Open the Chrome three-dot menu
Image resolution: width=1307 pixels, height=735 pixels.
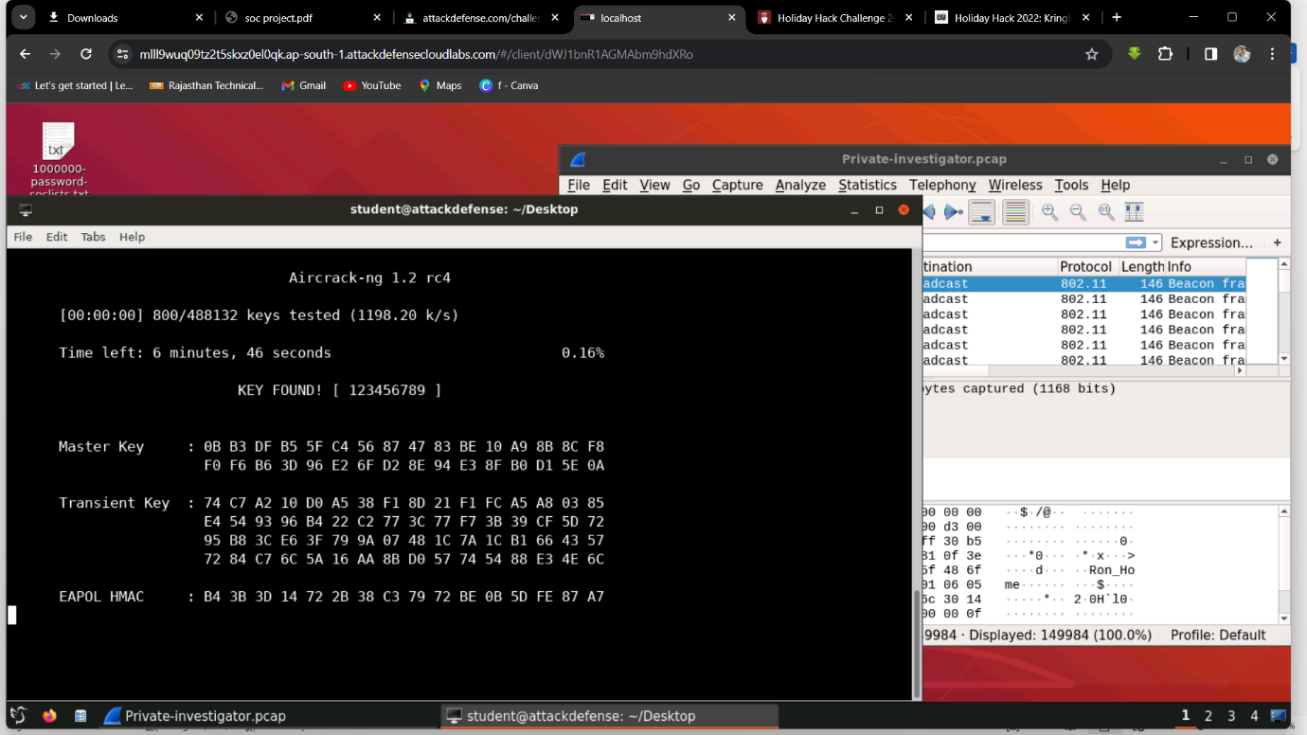click(x=1273, y=55)
